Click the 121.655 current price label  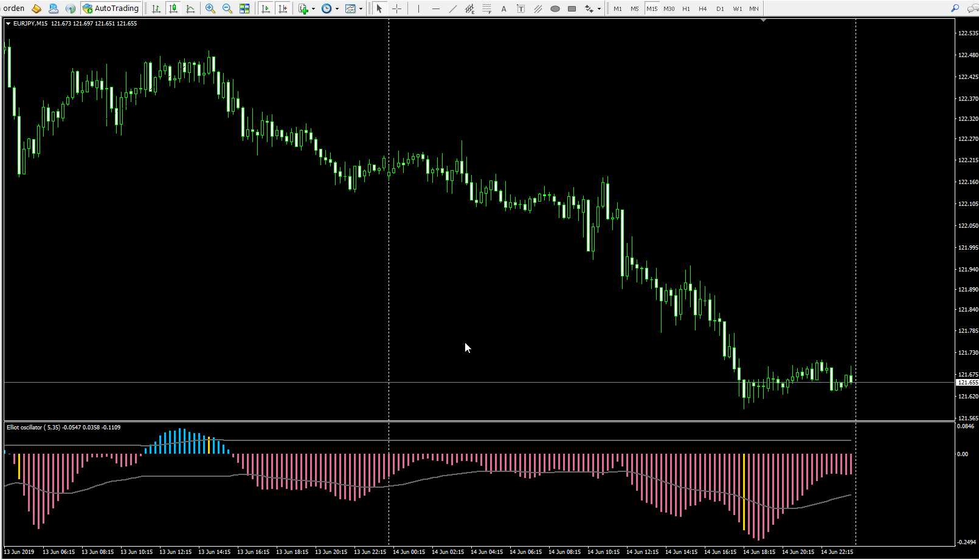[x=967, y=383]
